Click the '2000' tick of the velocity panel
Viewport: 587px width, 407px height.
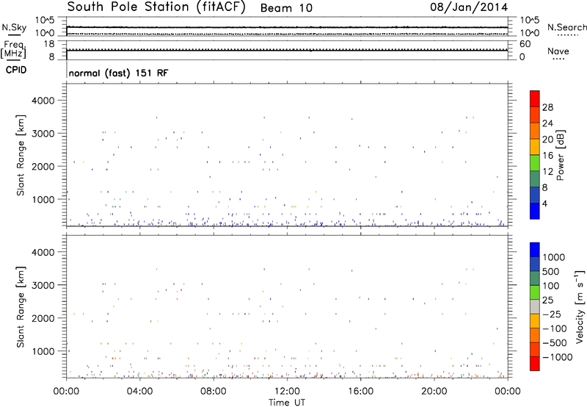click(x=43, y=318)
